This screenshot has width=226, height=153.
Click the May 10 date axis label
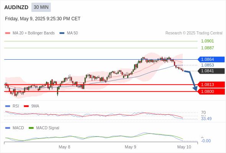tap(184, 147)
